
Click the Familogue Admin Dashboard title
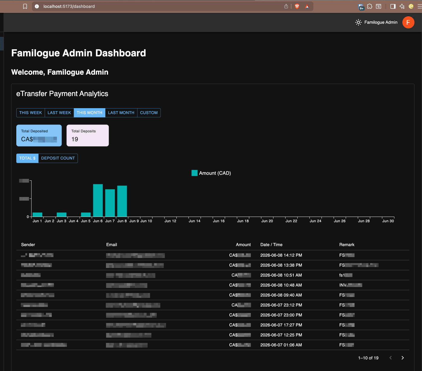[x=78, y=53]
